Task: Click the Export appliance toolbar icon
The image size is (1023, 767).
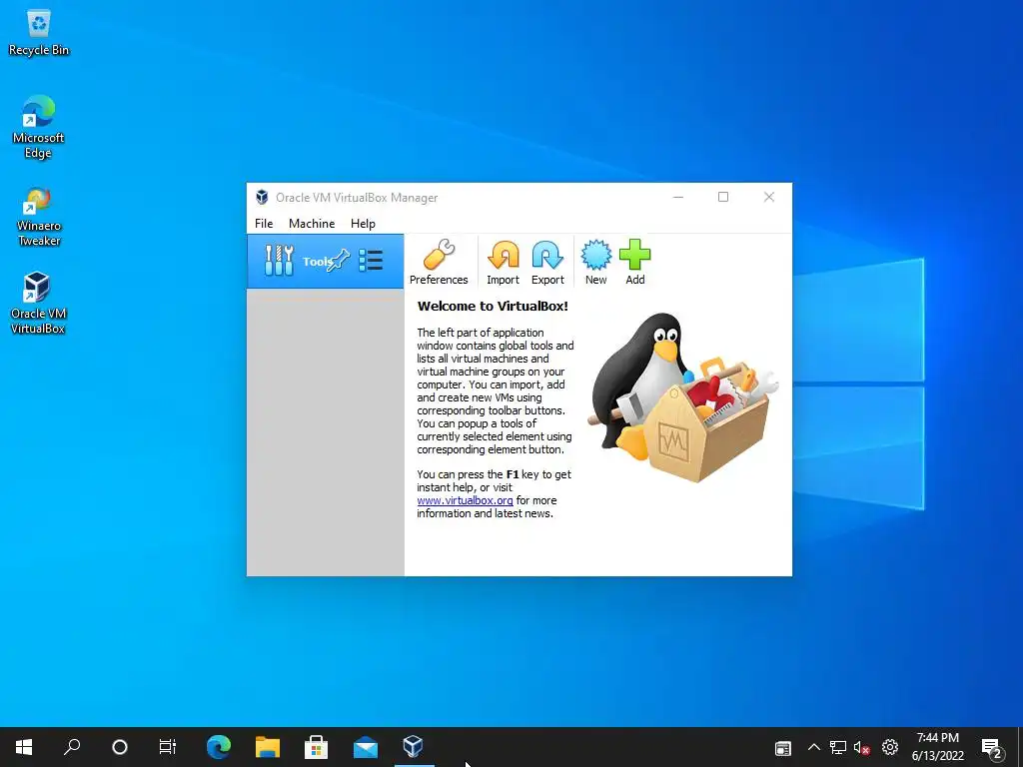Action: coord(547,263)
